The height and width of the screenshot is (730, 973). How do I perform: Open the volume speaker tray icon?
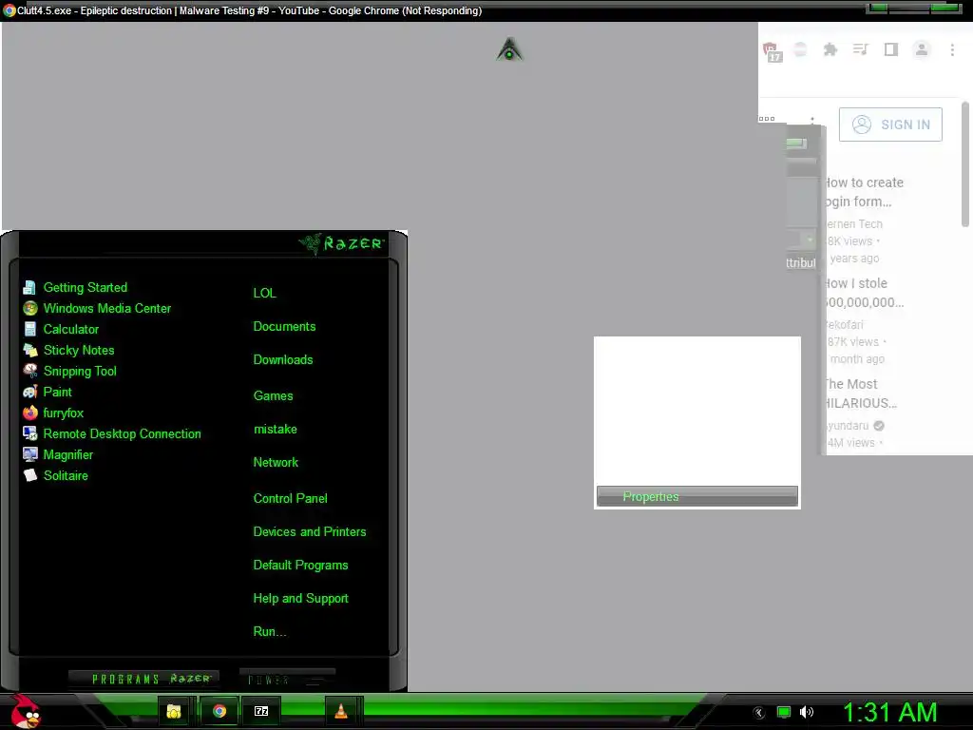(806, 713)
